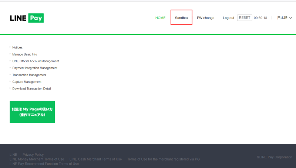Open LINE Pay Recommend Function Terms of Use

pos(44,164)
